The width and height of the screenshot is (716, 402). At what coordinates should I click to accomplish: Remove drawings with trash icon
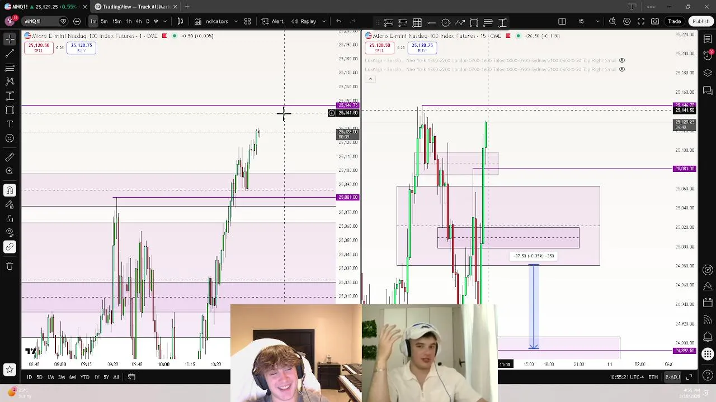click(x=10, y=266)
